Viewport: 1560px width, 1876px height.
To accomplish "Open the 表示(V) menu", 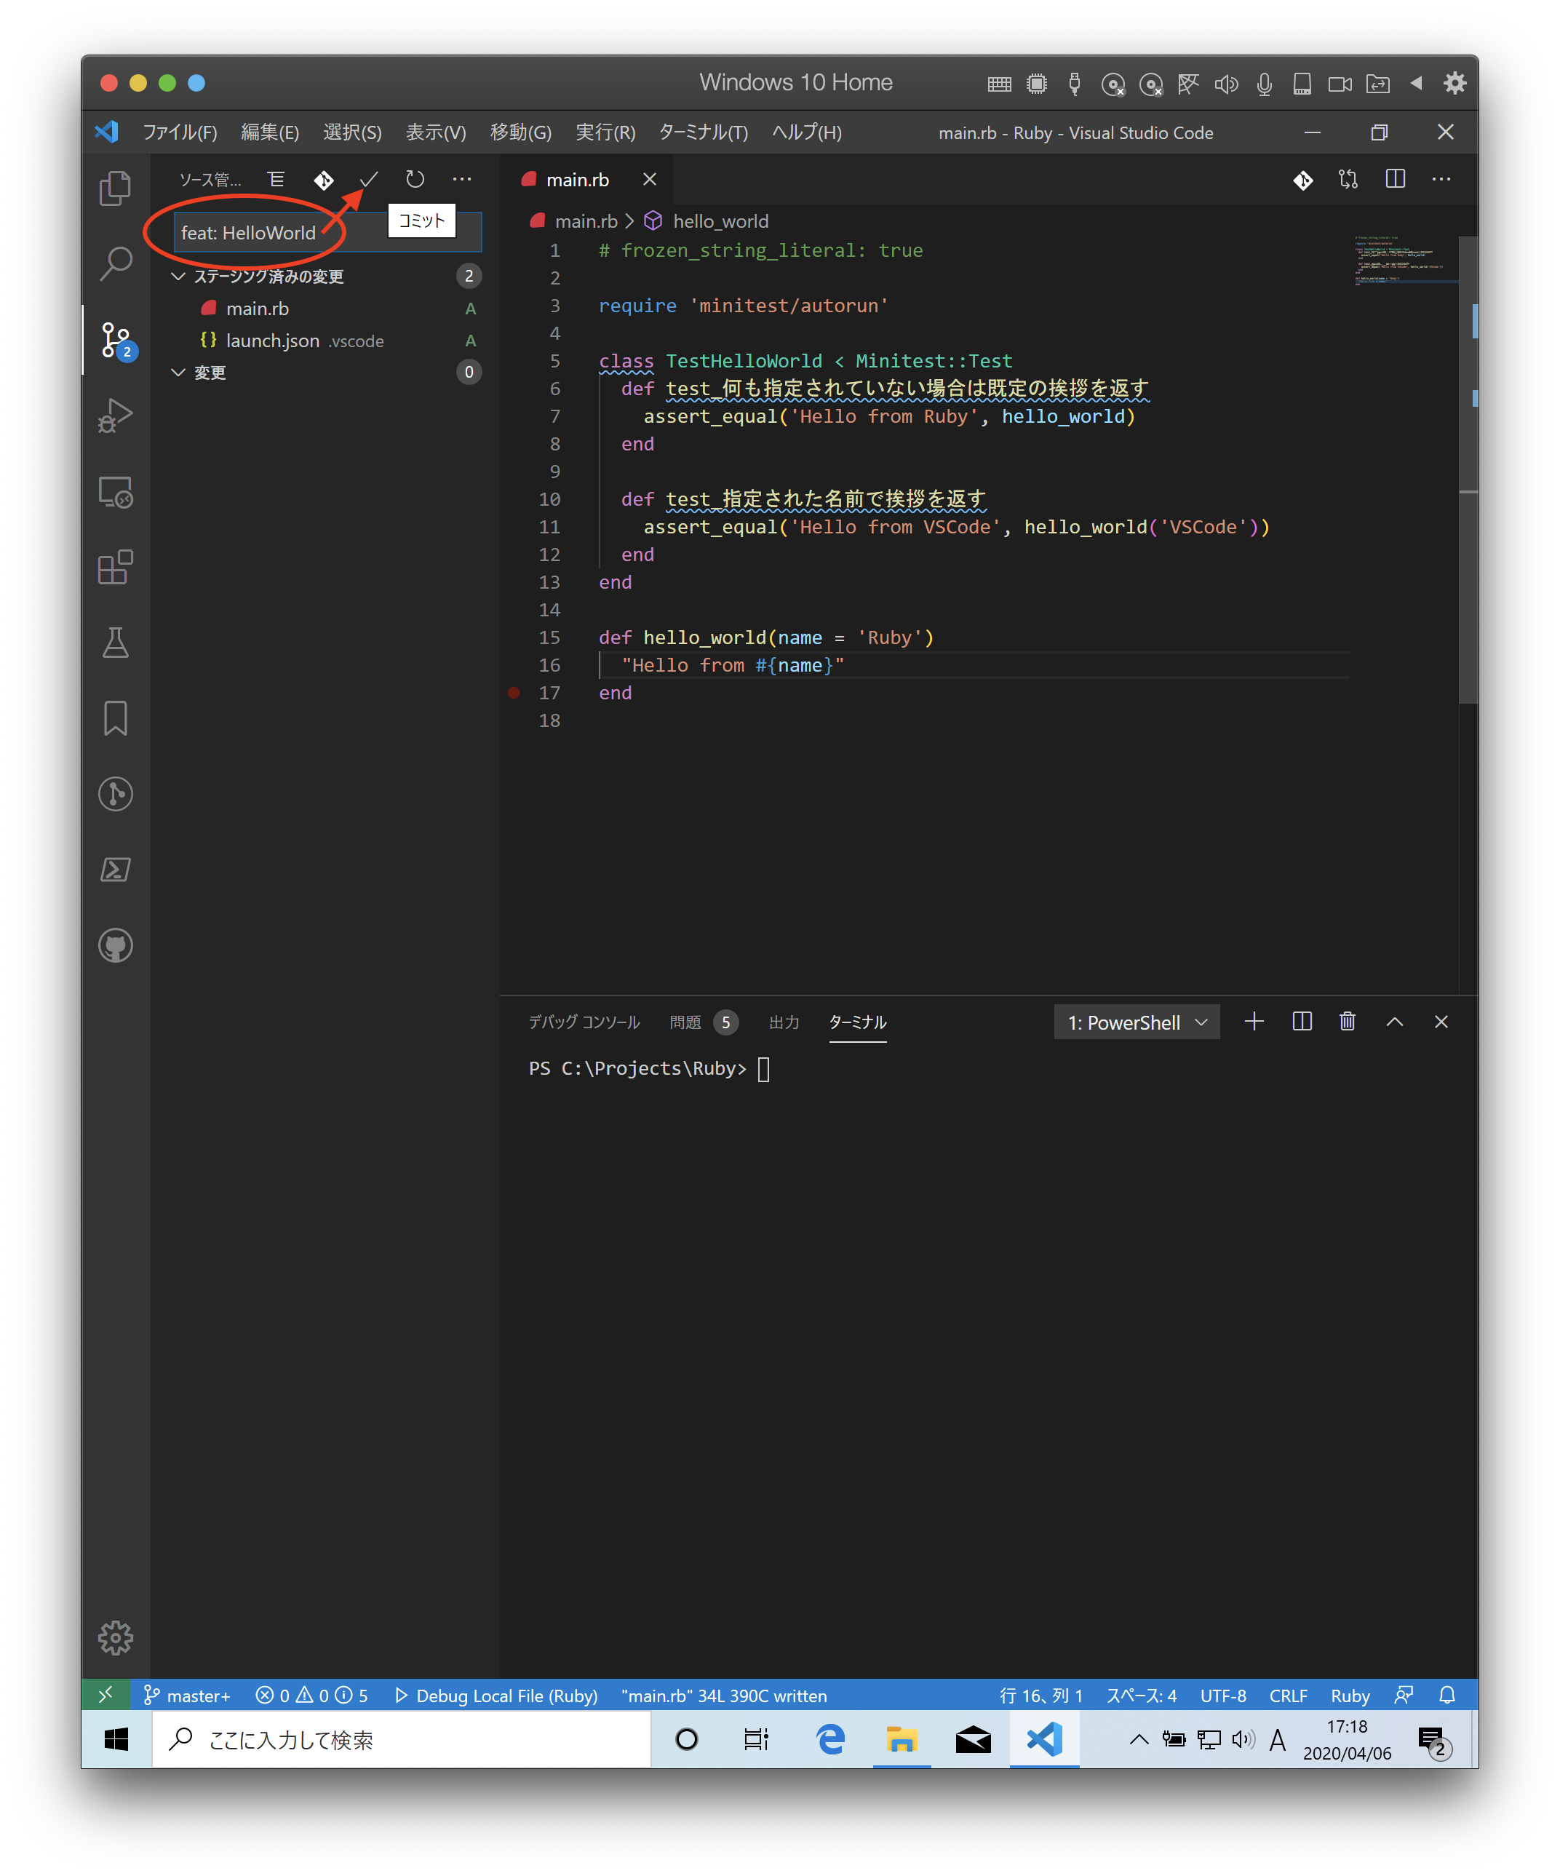I will coord(435,132).
